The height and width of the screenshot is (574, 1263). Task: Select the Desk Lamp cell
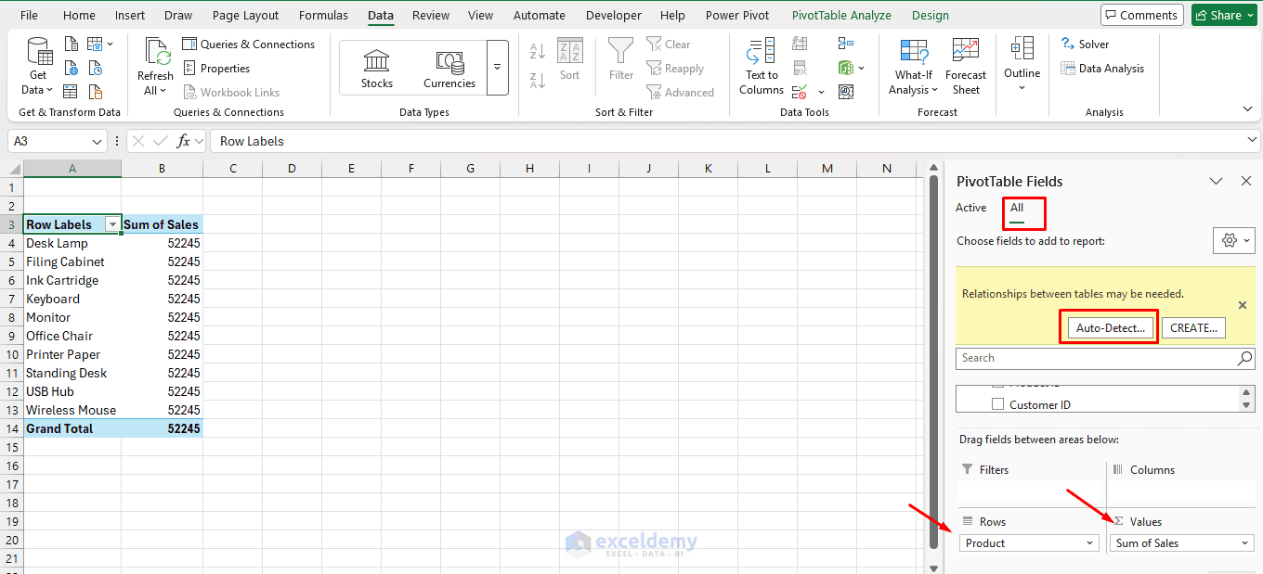point(72,243)
